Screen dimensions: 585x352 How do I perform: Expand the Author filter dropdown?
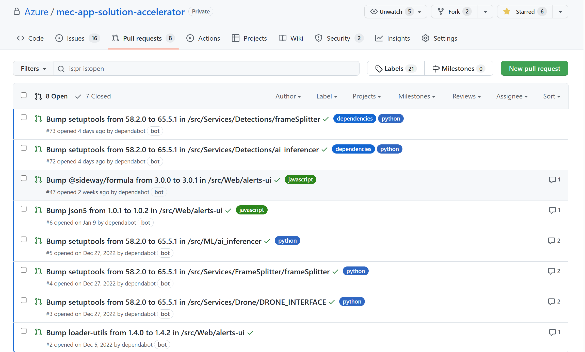pyautogui.click(x=288, y=96)
